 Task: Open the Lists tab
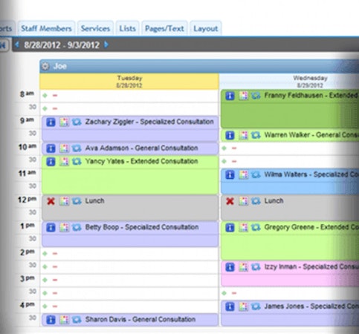(127, 28)
